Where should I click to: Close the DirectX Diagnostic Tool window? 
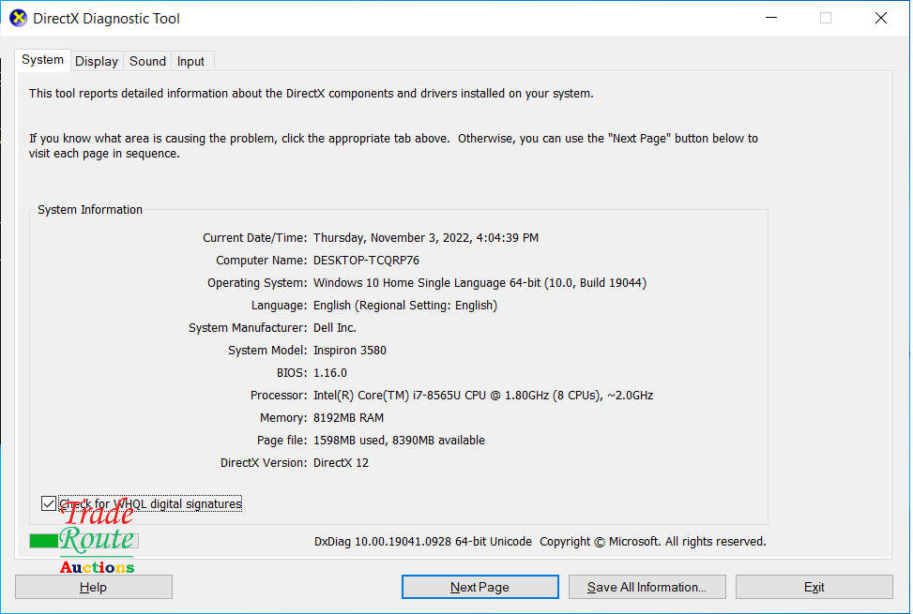[880, 18]
